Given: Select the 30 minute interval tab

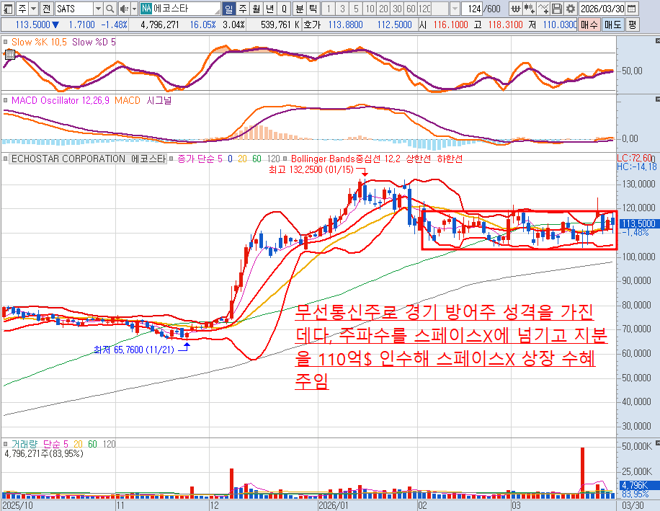Looking at the screenshot, I should 396,9.
